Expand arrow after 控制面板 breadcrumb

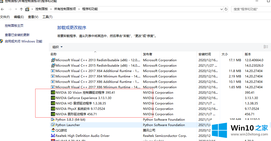(51, 9)
